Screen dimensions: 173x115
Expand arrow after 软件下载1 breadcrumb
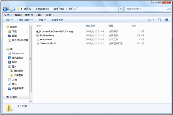click(x=66, y=9)
